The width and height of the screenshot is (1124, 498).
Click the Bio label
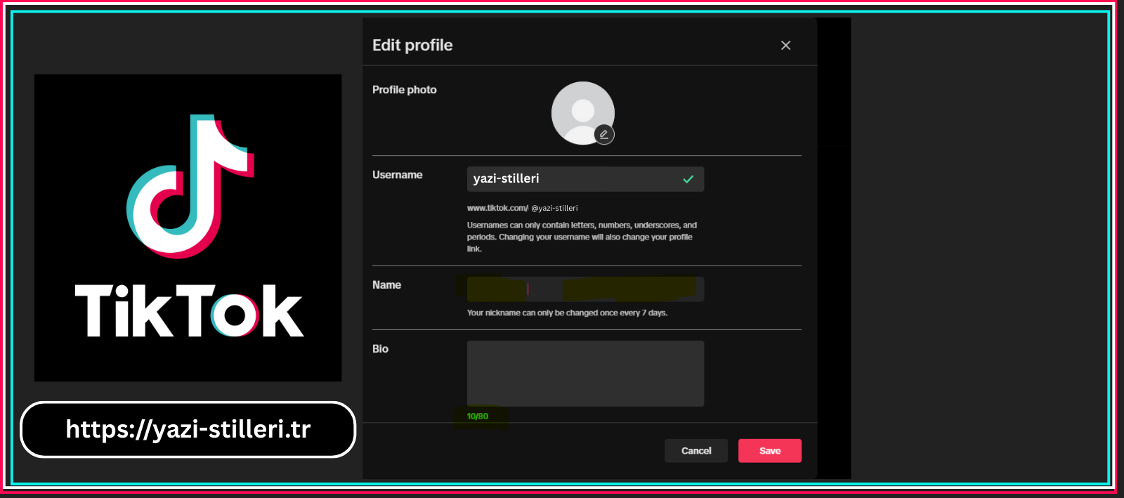(x=380, y=349)
